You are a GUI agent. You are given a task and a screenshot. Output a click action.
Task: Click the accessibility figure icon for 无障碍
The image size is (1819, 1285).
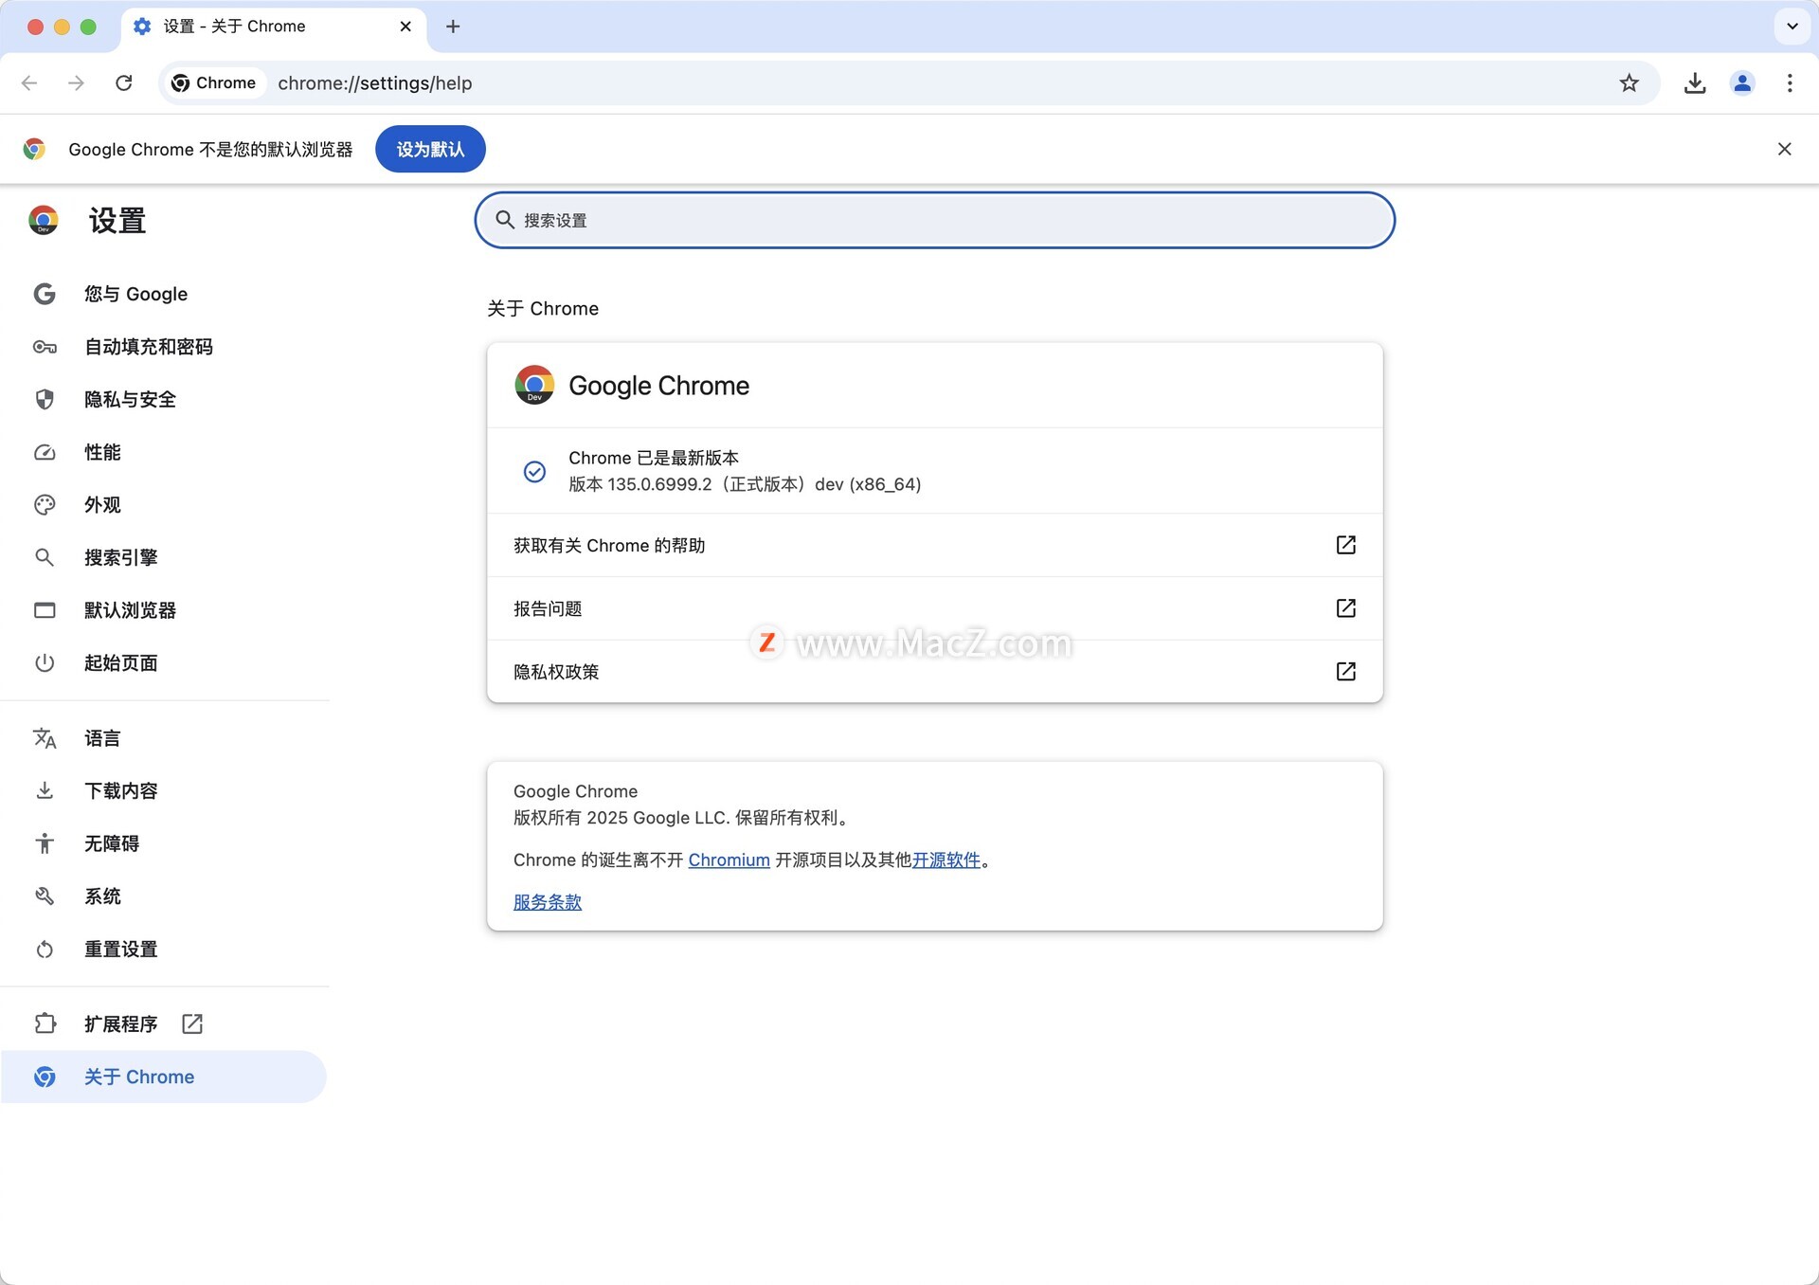pos(45,843)
